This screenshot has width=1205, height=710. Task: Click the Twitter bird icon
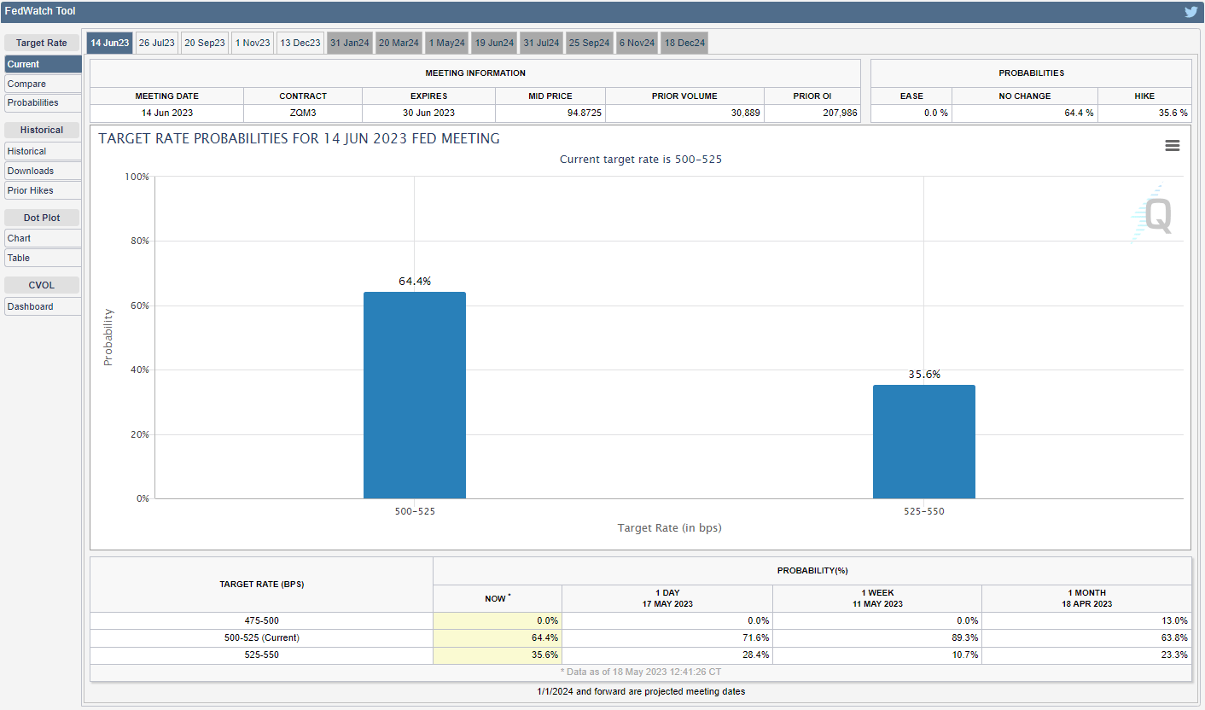1190,12
